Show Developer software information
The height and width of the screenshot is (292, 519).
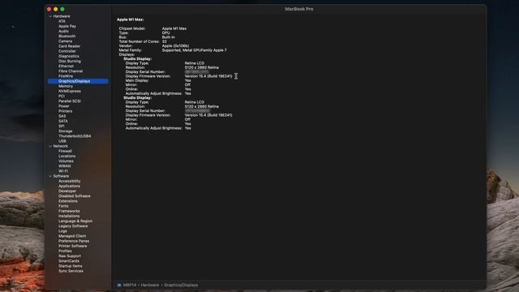pos(67,191)
